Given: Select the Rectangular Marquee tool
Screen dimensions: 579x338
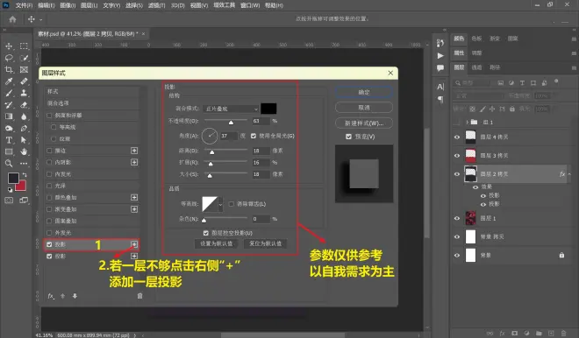Looking at the screenshot, I should pos(24,46).
